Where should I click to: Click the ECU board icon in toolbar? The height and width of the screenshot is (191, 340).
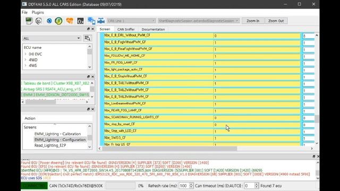coord(29,21)
